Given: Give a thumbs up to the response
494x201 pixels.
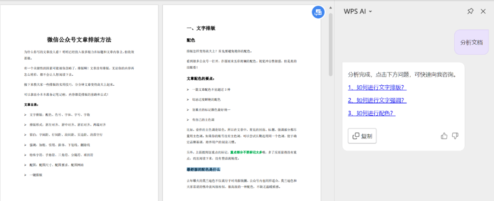Looking at the screenshot, I should (x=444, y=136).
